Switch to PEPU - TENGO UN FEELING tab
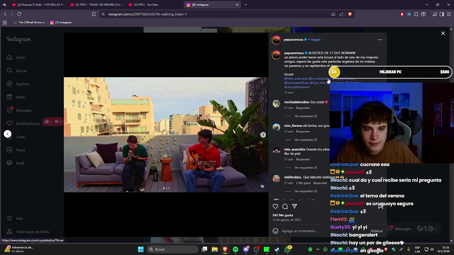 (96, 5)
